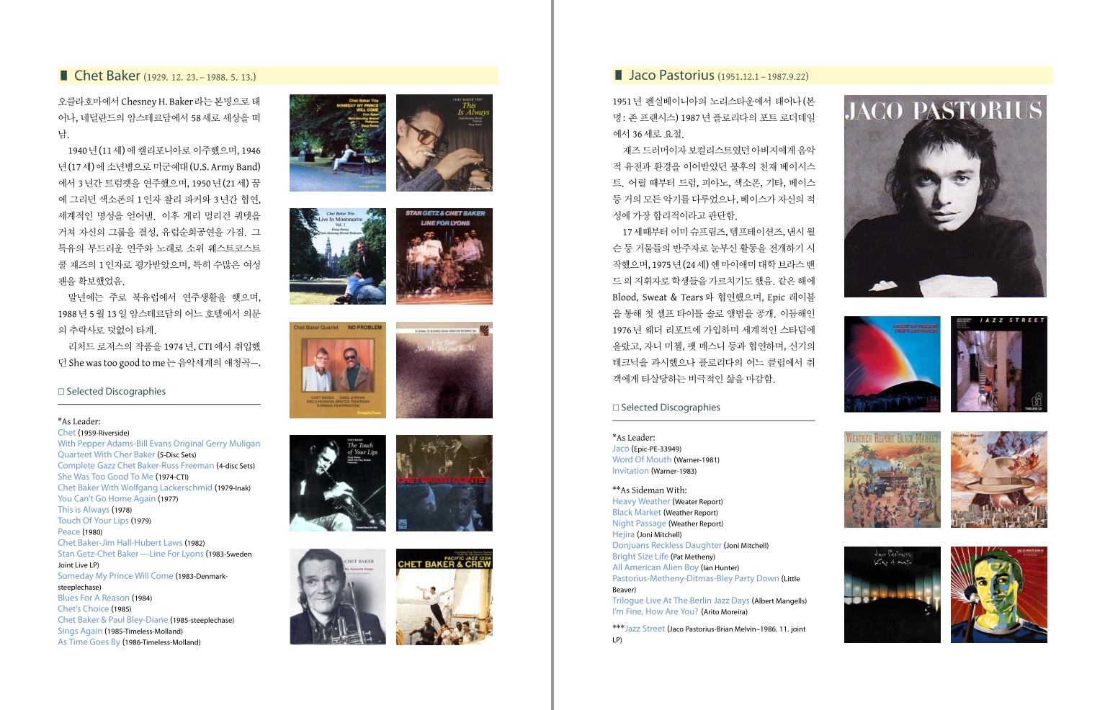Image resolution: width=1105 pixels, height=710 pixels.
Task: Open the 'Night Passage' discography link
Action: [x=640, y=523]
